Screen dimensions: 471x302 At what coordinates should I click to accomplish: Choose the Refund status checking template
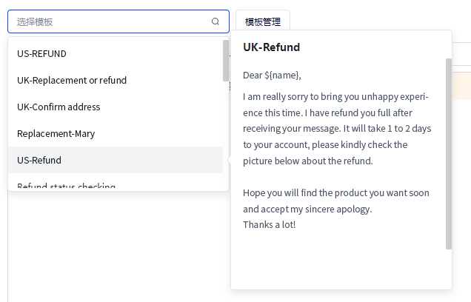pos(66,186)
